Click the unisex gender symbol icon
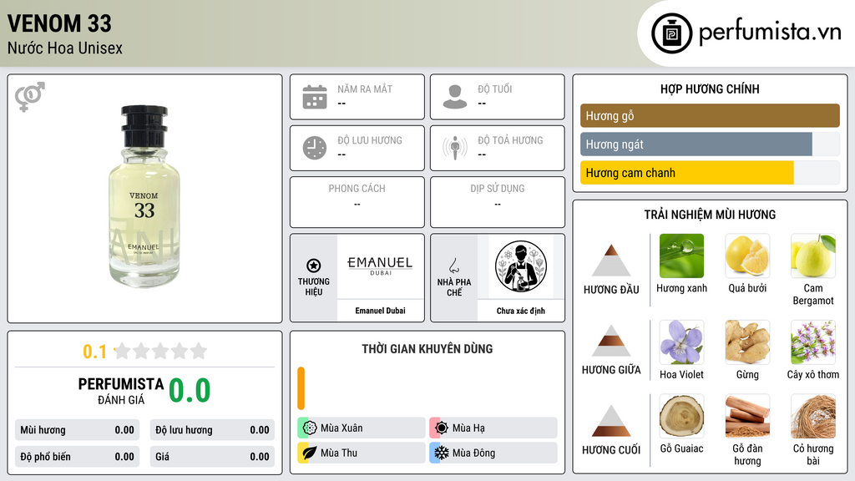The image size is (855, 481). pos(29,97)
